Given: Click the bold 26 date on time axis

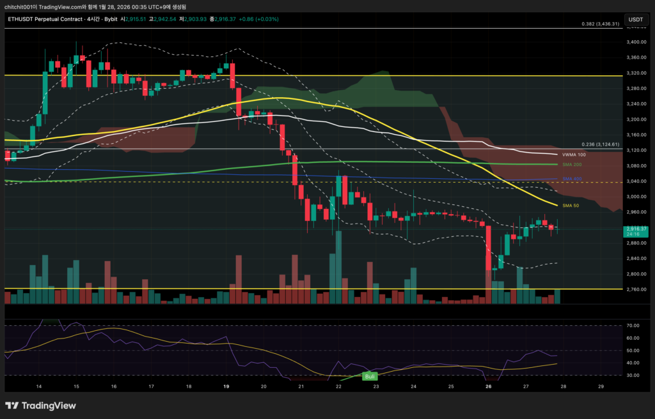Looking at the screenshot, I should coord(488,386).
